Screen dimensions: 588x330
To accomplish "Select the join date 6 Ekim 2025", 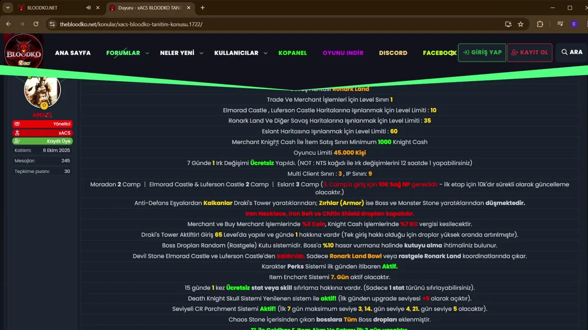I will pyautogui.click(x=57, y=150).
